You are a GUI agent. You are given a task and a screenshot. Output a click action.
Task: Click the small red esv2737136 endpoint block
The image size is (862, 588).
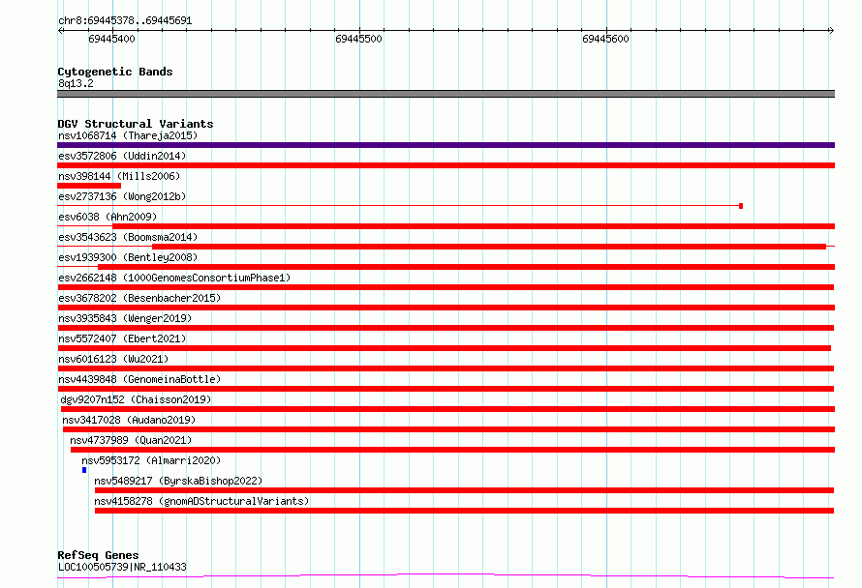click(741, 206)
